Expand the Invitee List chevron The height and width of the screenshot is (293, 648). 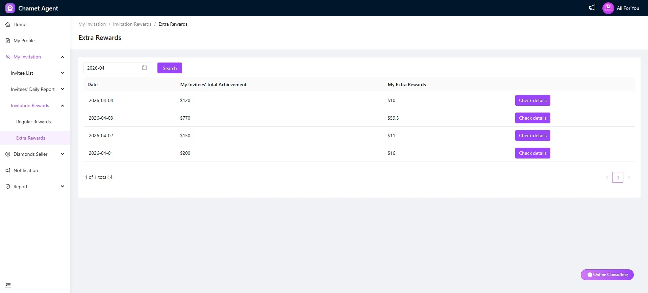point(63,73)
